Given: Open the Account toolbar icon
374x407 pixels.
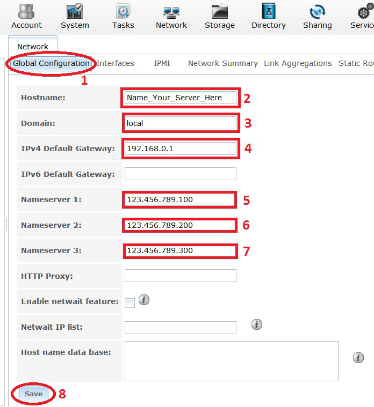Looking at the screenshot, I should (x=26, y=12).
